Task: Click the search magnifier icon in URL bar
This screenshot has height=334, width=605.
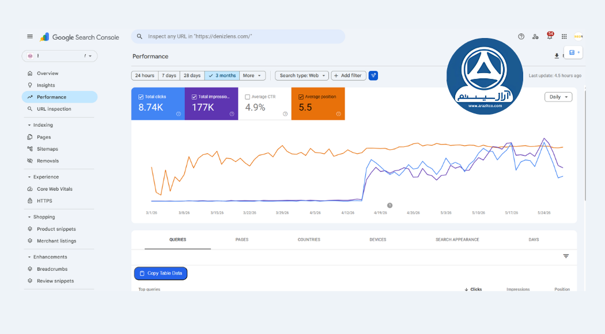Action: pos(139,36)
